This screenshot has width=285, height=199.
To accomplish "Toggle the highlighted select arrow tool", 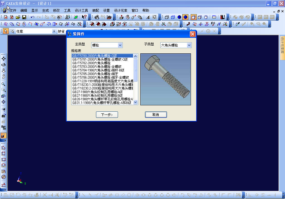I will 6,31.
